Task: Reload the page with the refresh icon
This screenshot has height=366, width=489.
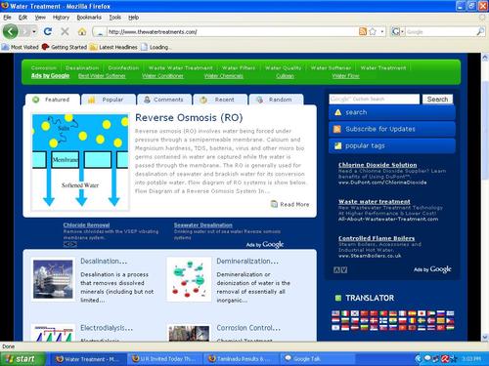Action: (48, 31)
